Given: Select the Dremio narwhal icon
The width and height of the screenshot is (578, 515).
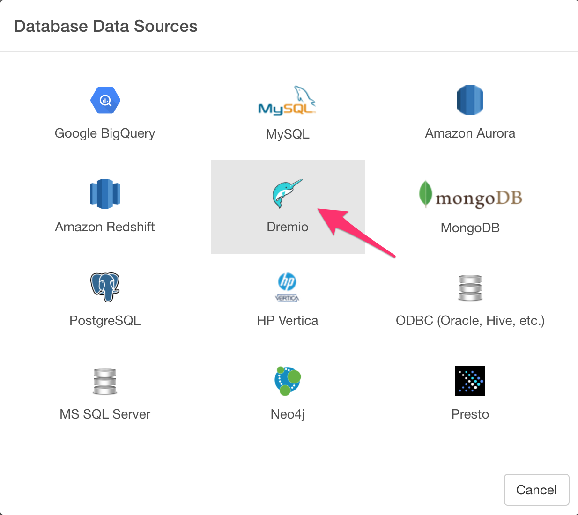Looking at the screenshot, I should click(287, 193).
